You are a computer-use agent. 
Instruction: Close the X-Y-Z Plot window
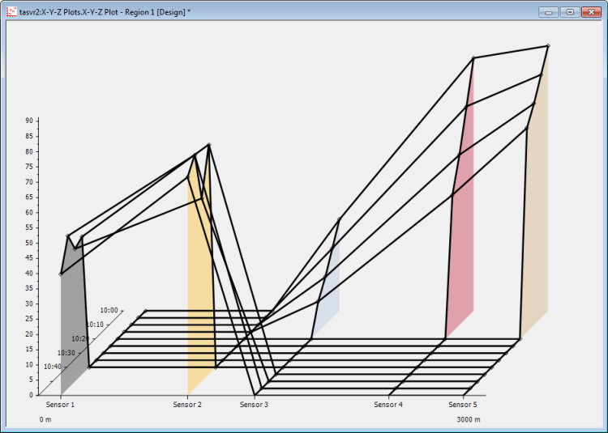click(x=591, y=12)
